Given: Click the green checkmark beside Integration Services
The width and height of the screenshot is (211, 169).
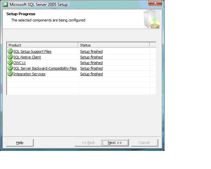Looking at the screenshot, I should click(10, 74).
